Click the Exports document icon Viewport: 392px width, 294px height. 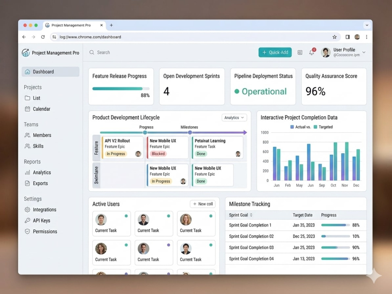click(27, 183)
